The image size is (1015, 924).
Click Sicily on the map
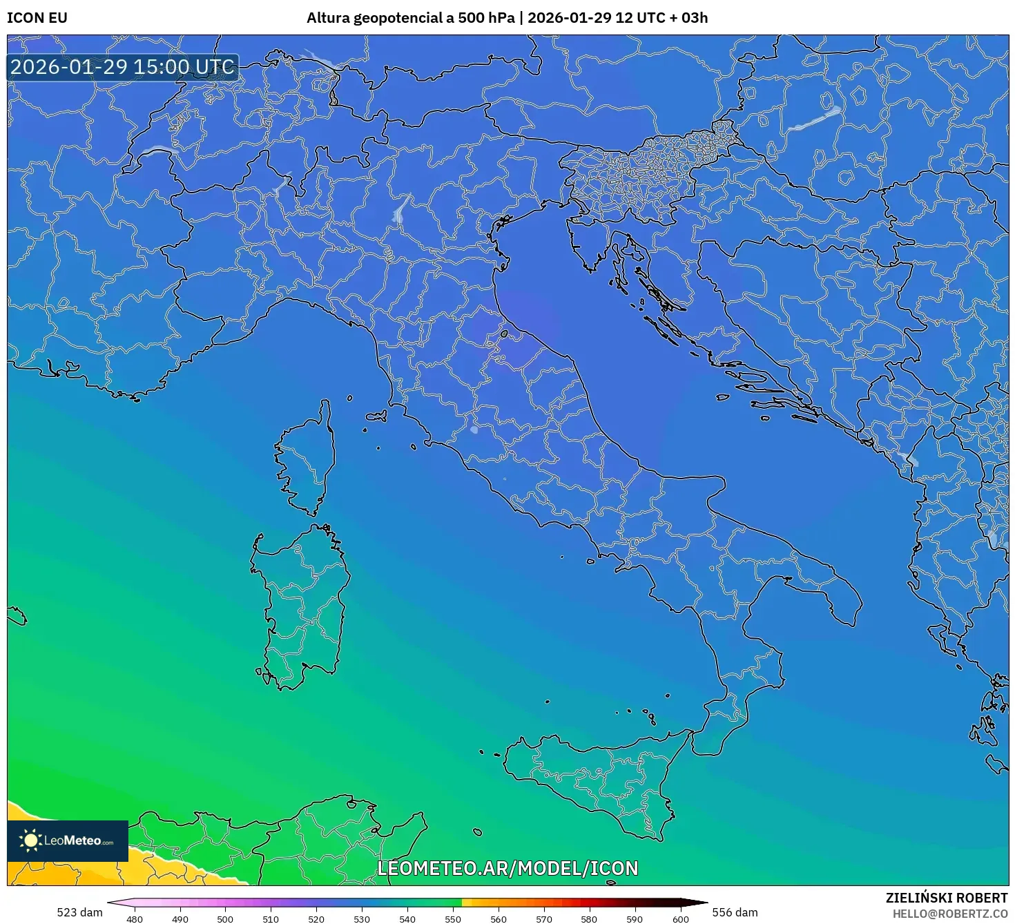(x=590, y=773)
